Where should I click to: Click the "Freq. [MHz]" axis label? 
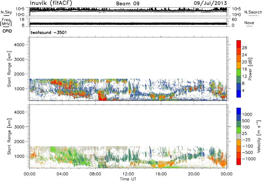coord(6,22)
